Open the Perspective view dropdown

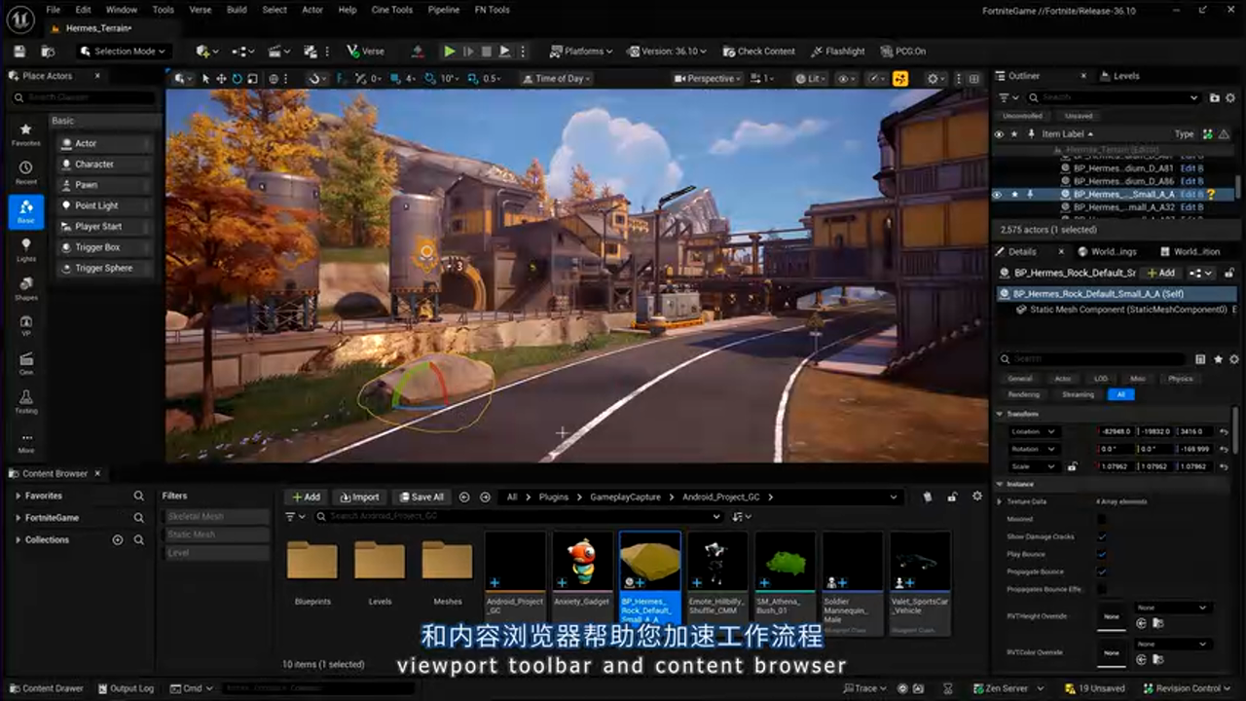tap(710, 79)
